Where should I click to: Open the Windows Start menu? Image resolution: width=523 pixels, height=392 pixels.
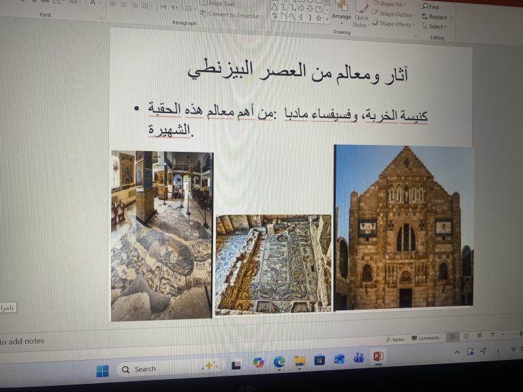[102, 370]
